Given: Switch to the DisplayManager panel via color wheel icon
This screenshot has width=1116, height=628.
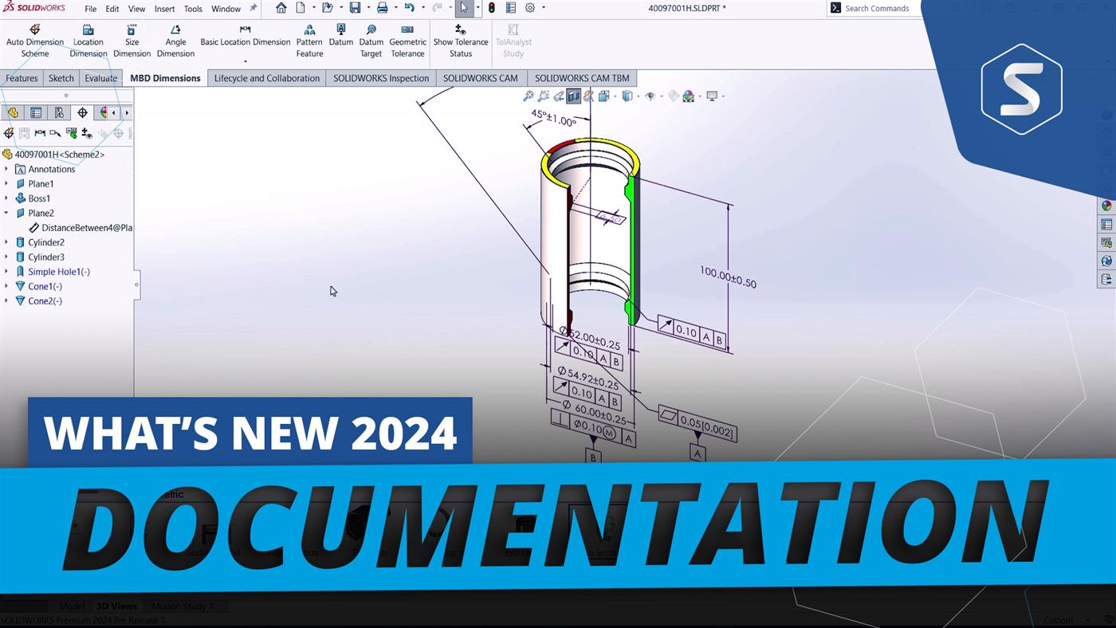Looking at the screenshot, I should pos(104,112).
